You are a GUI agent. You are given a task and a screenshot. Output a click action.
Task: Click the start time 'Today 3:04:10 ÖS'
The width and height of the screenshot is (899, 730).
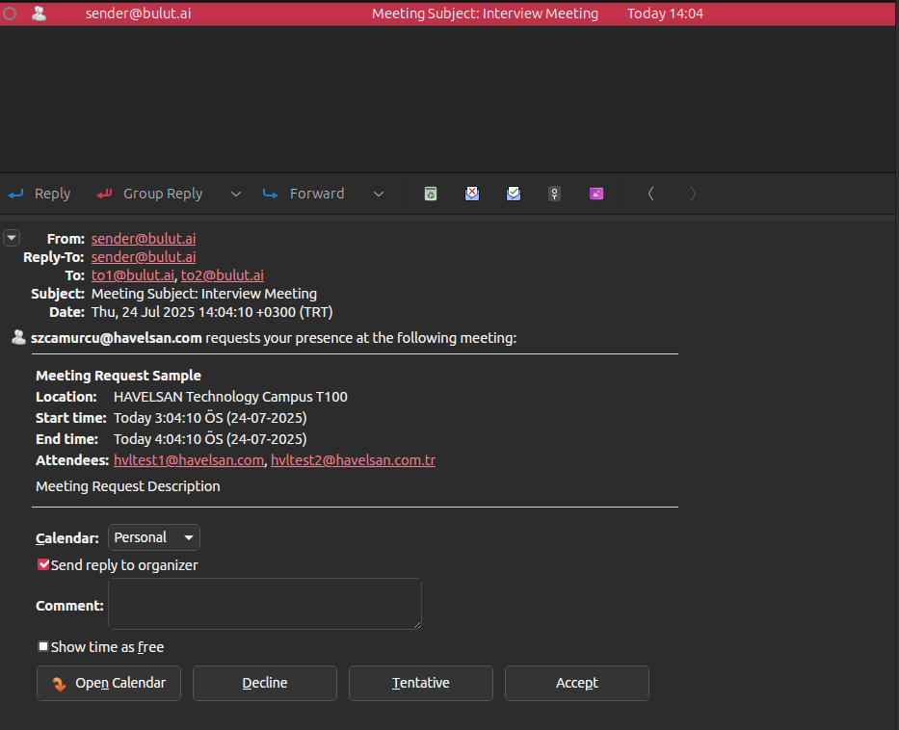168,418
